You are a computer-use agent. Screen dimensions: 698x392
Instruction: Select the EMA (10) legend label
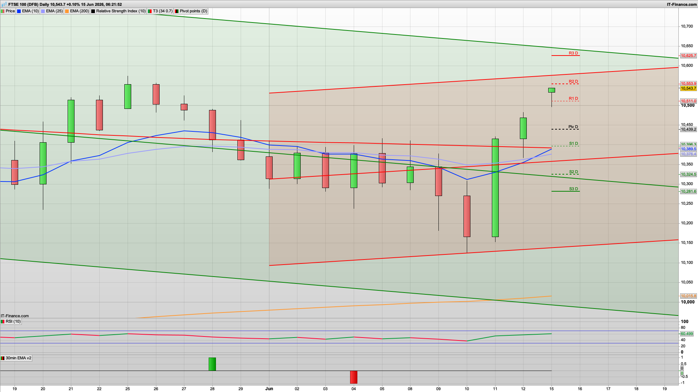(x=30, y=11)
